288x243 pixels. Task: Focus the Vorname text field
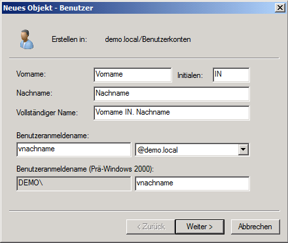[133, 75]
